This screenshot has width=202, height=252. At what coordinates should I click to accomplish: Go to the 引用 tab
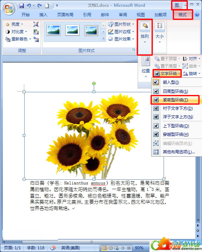pos(87,15)
